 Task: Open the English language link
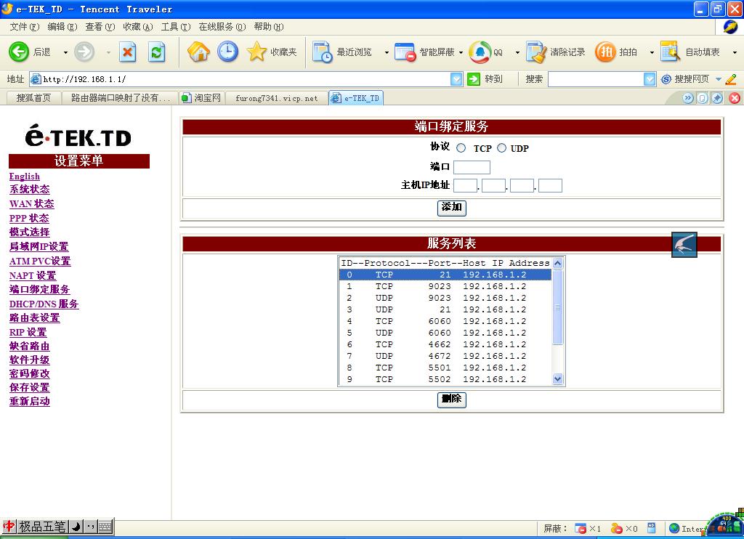25,177
